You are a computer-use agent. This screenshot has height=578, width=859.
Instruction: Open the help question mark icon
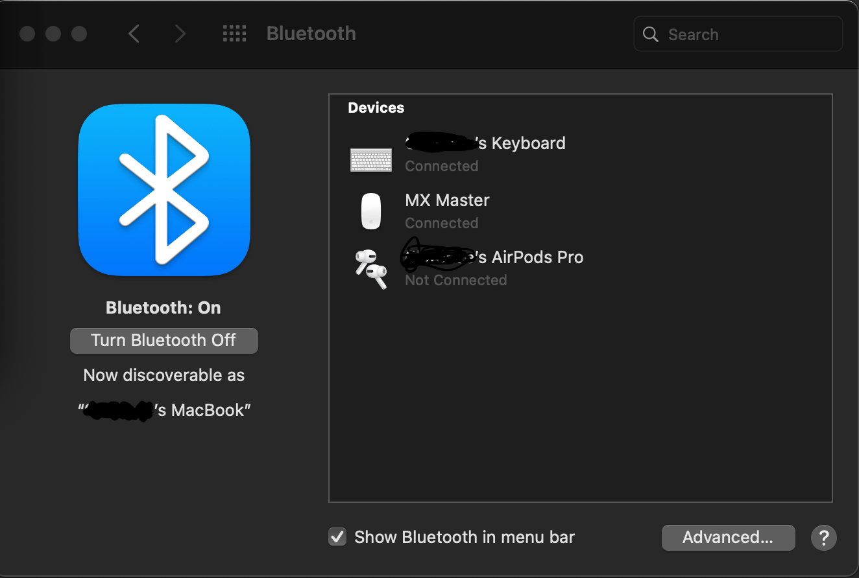tap(823, 537)
